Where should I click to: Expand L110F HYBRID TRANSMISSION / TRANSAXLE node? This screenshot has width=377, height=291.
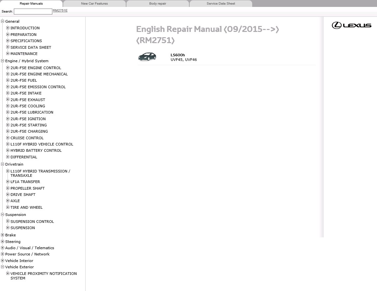pos(8,171)
